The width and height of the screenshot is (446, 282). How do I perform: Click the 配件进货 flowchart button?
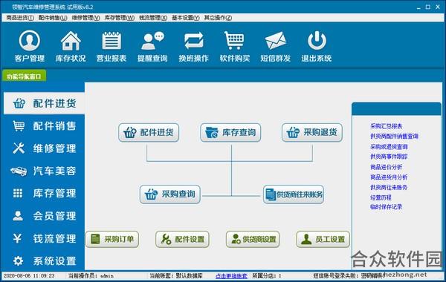[x=149, y=132]
